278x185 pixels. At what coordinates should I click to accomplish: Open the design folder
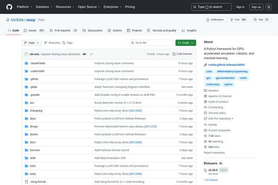tap(34, 126)
